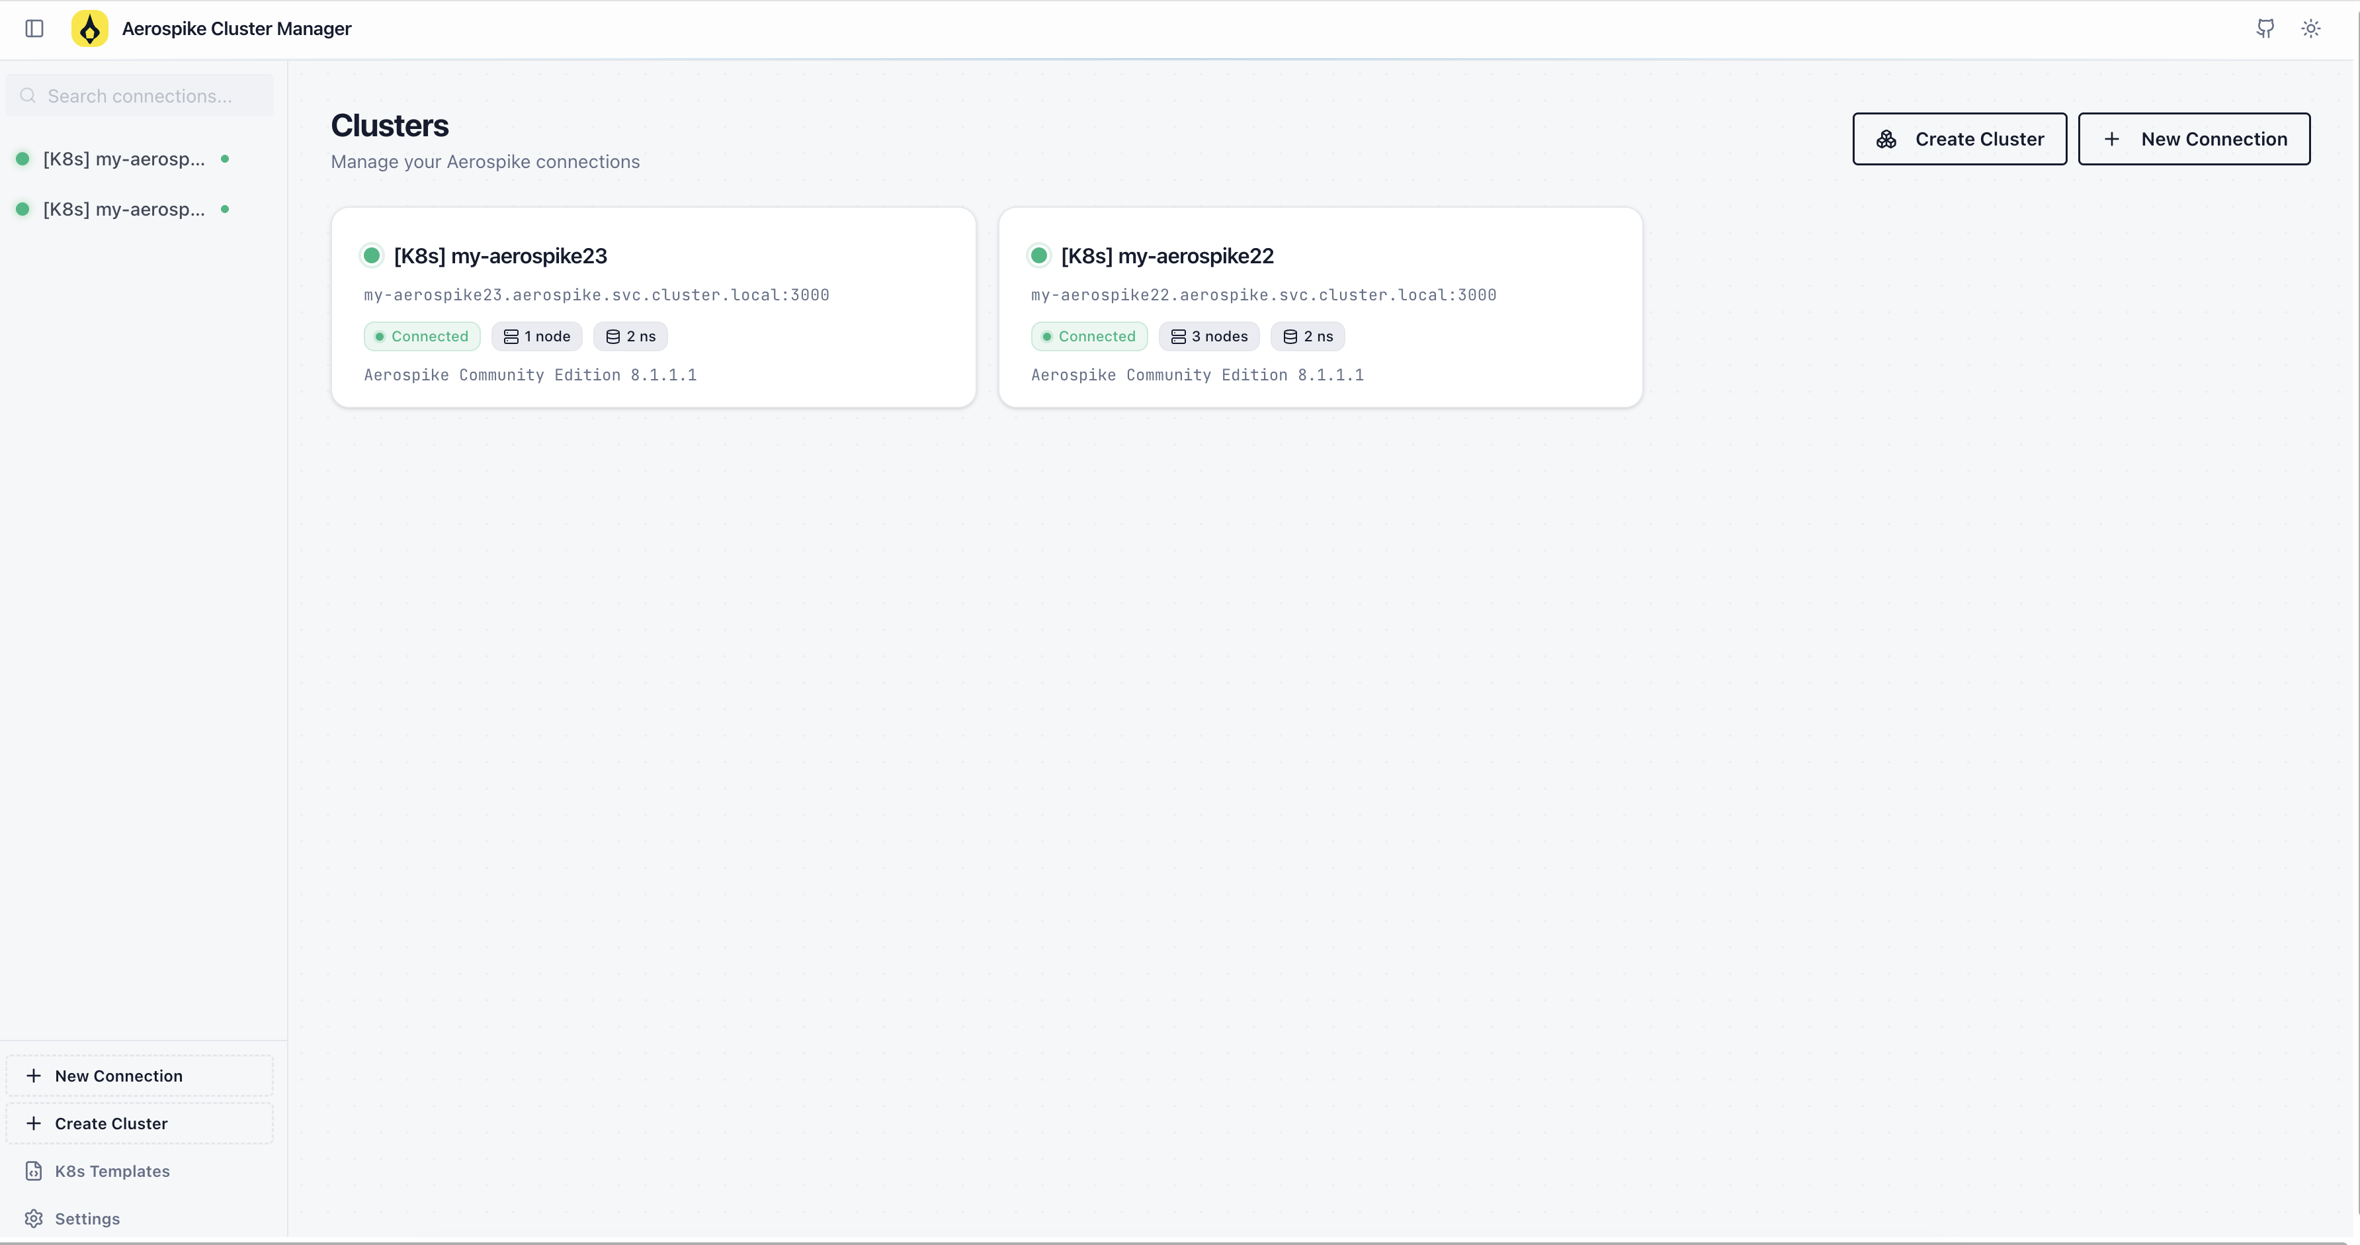Click the my-aerospike22 cluster address text
2360x1245 pixels.
coord(1263,294)
